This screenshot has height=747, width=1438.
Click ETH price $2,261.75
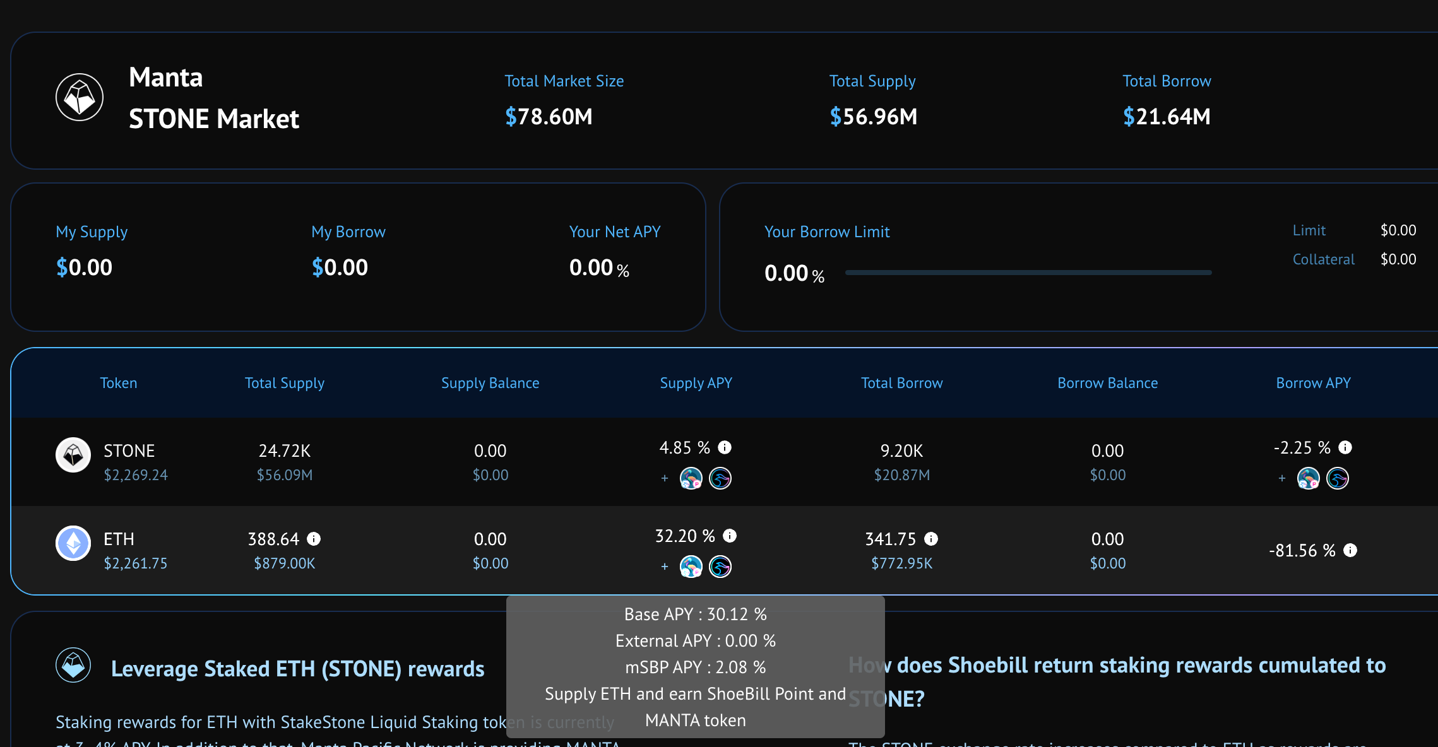tap(136, 563)
